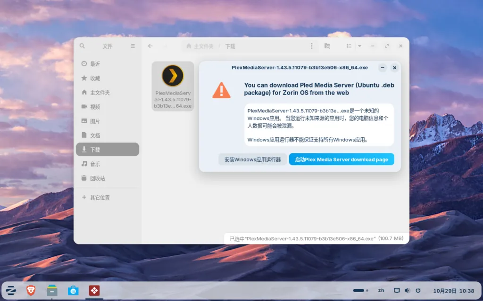483x301 pixels.
Task: Click the 文件 title in the sidebar header
Action: tap(108, 47)
